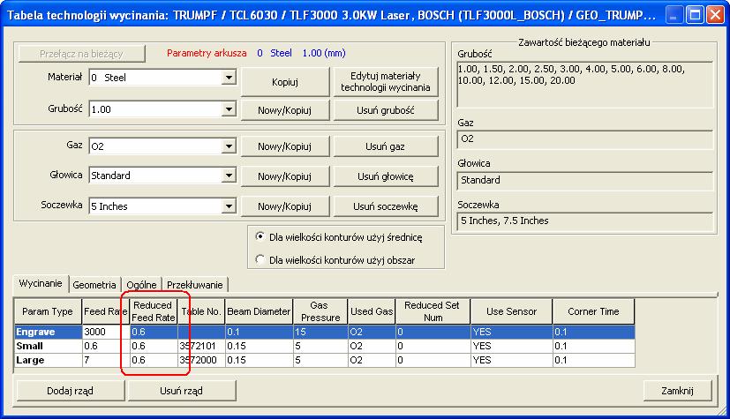Click the Corner Time column header
The image size is (730, 419).
(593, 311)
